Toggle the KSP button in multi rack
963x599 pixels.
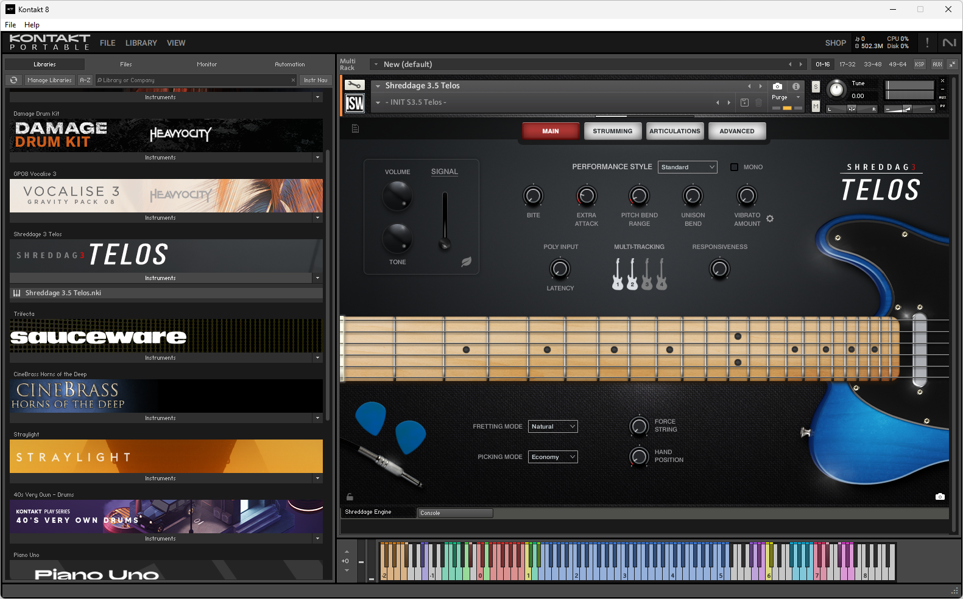click(x=919, y=64)
